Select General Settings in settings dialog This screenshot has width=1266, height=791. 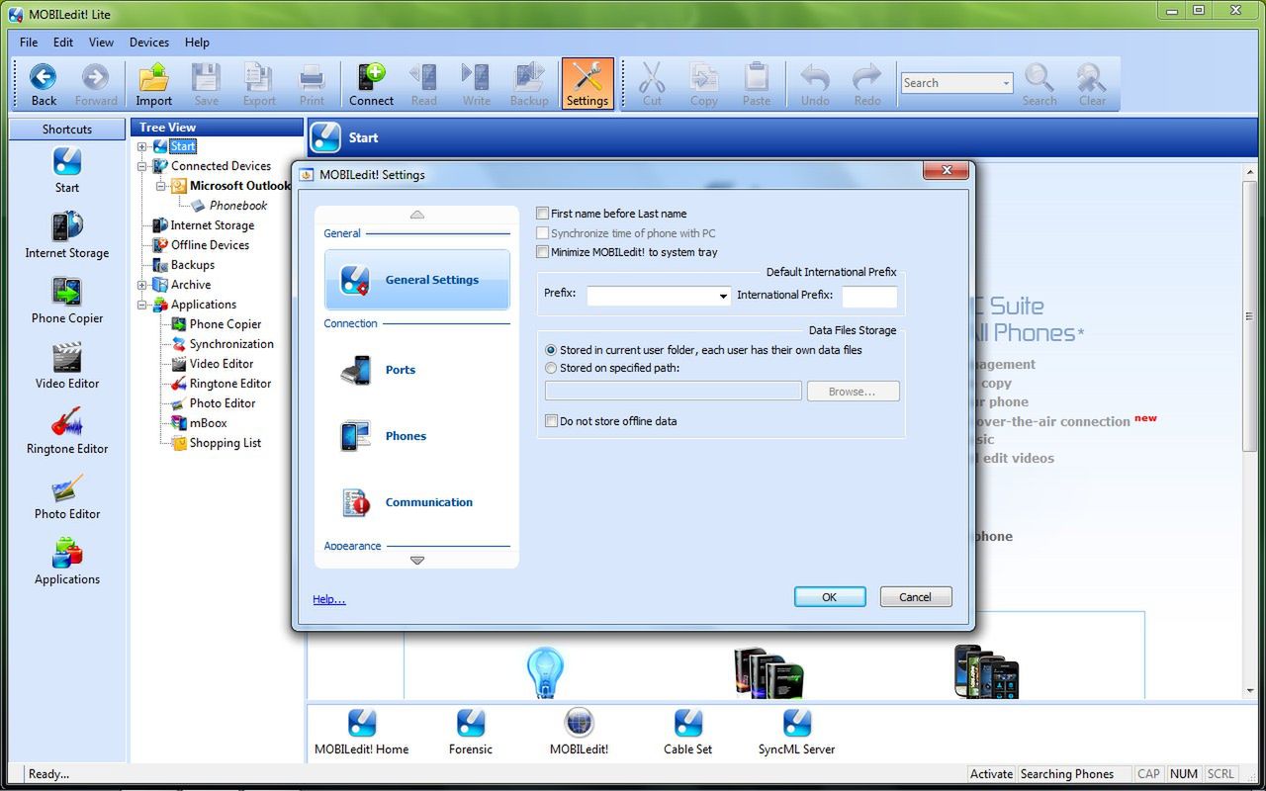(417, 280)
